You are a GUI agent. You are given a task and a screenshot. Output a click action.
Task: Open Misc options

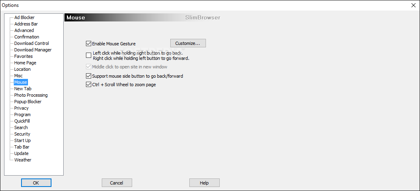click(x=19, y=76)
